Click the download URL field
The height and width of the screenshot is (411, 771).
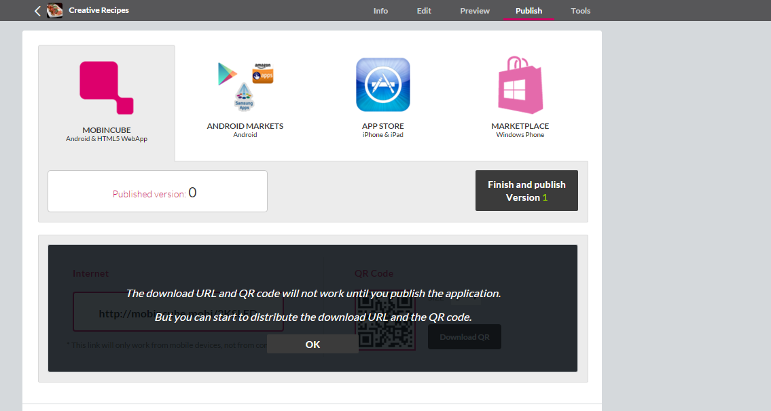coord(178,312)
